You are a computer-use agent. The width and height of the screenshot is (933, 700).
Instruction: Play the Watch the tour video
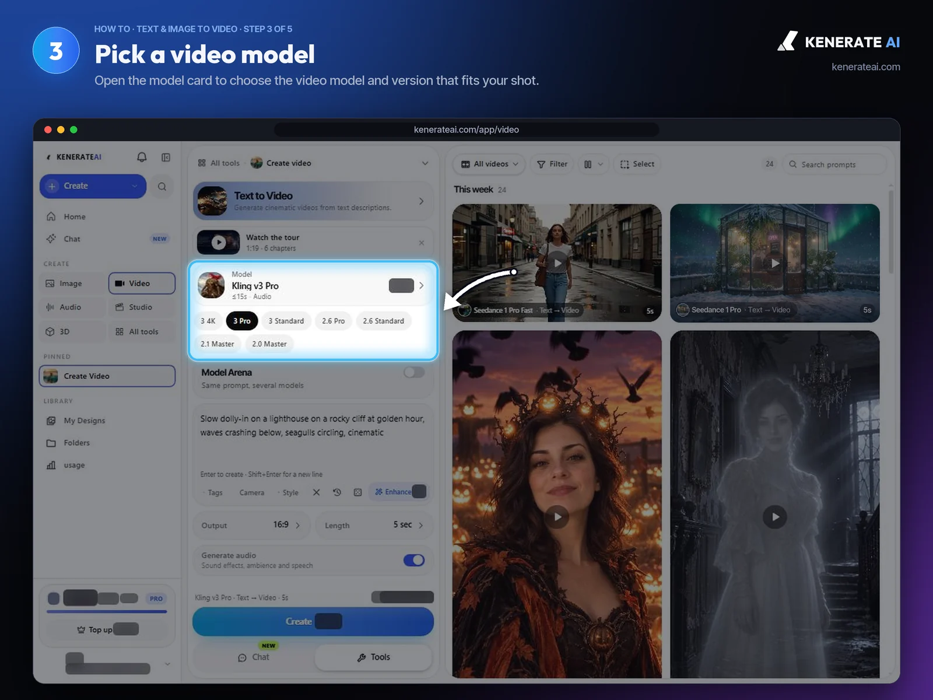pyautogui.click(x=218, y=243)
